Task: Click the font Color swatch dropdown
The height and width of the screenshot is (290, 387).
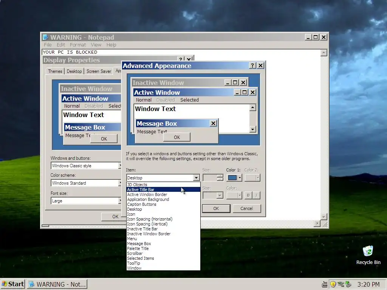Action: coord(234,196)
